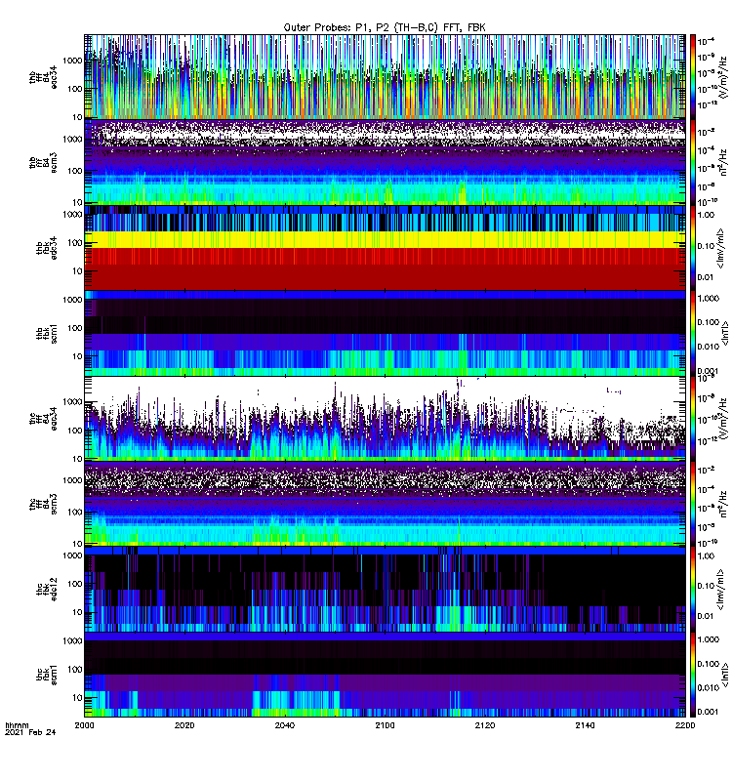The image size is (732, 781).
Task: Click the '0.10' tick on the thc fbk edc12 color bar
Action: pyautogui.click(x=706, y=585)
